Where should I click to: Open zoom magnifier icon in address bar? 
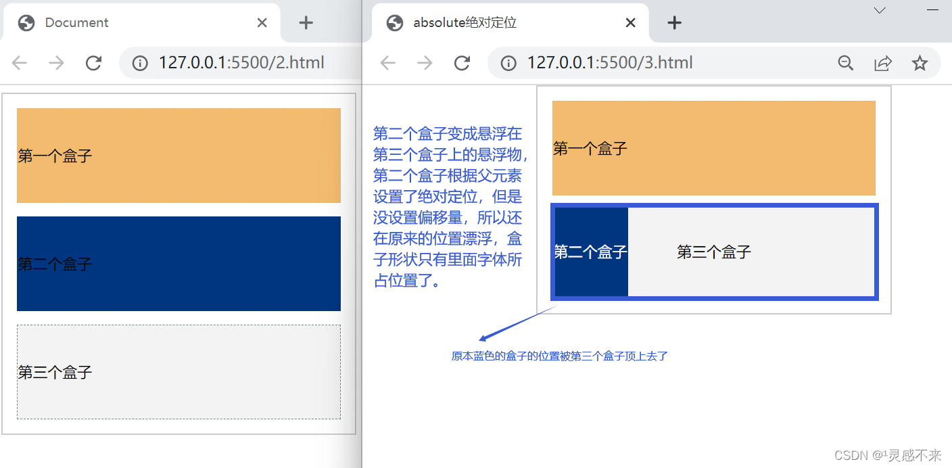coord(846,63)
